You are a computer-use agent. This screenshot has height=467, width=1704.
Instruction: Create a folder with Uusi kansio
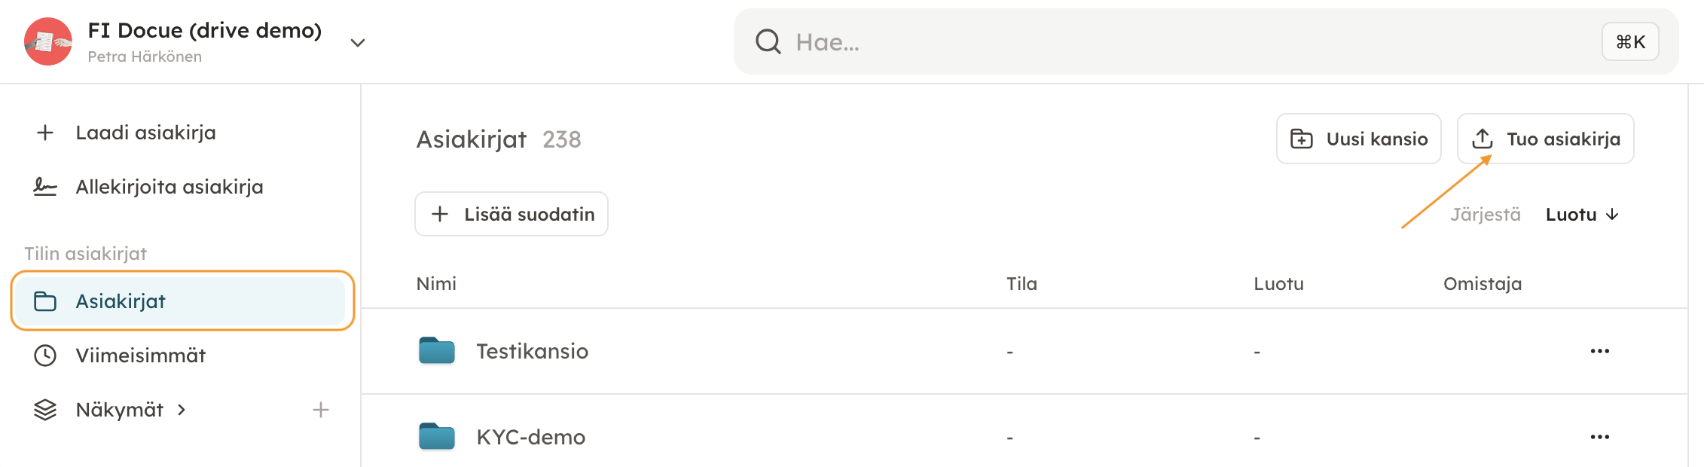(1358, 139)
